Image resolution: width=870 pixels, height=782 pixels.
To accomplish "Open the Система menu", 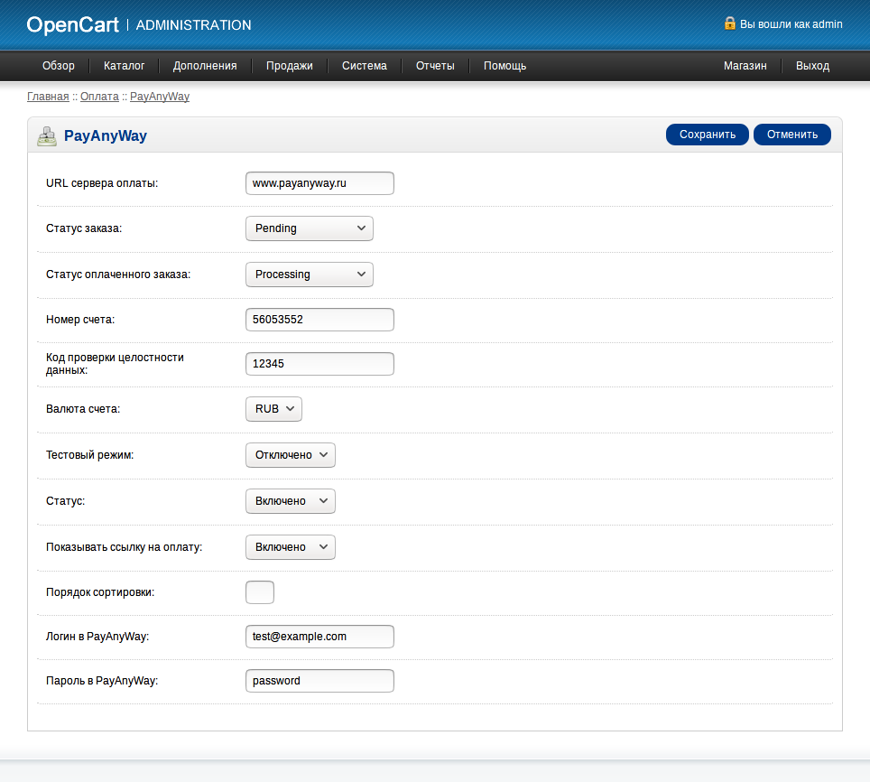I will (x=364, y=66).
